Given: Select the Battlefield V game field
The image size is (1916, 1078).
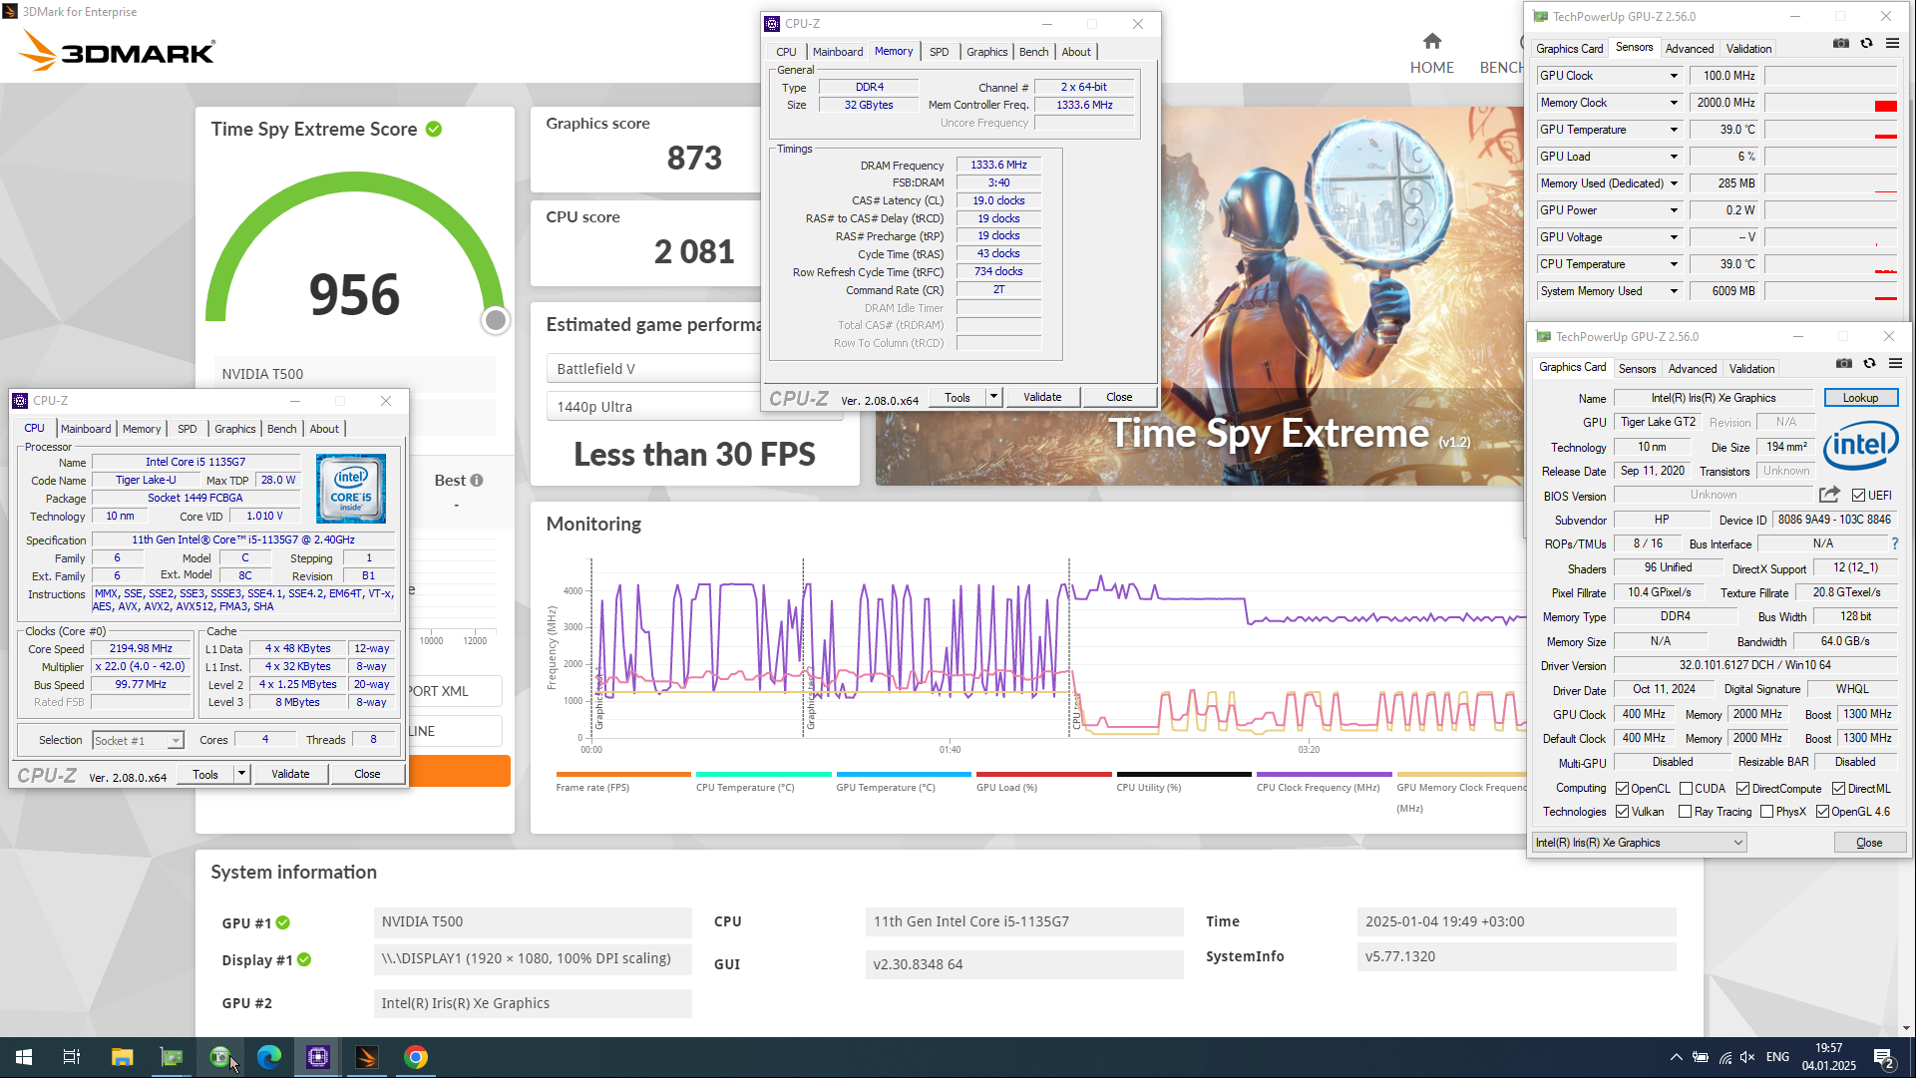Looking at the screenshot, I should click(x=653, y=369).
